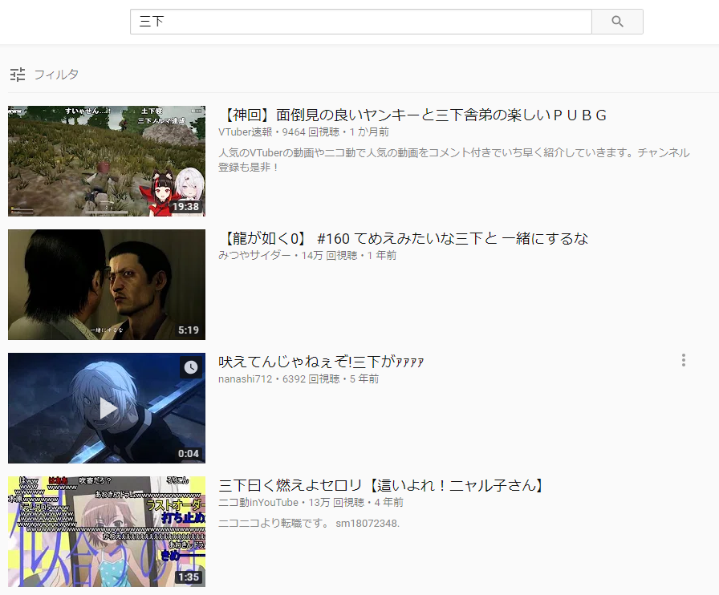Open title 【神回】面倒見の良いヤンキーと三下舎弟の楽しいPUBG
This screenshot has height=595, width=719.
click(x=413, y=115)
